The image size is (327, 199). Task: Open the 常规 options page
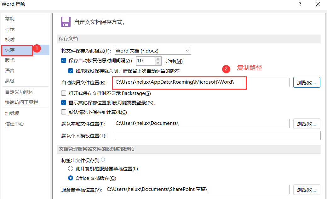click(9, 19)
